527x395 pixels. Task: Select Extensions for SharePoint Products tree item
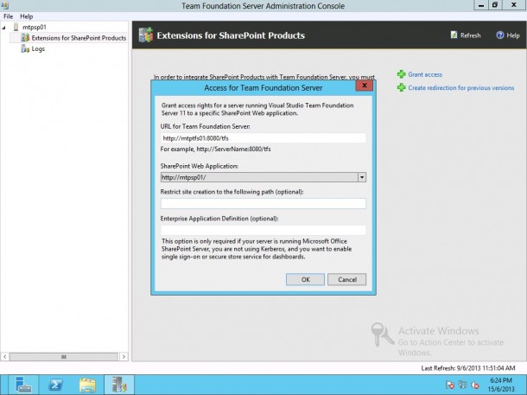point(79,38)
